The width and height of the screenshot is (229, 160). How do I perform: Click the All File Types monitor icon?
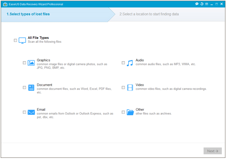pos(22,40)
